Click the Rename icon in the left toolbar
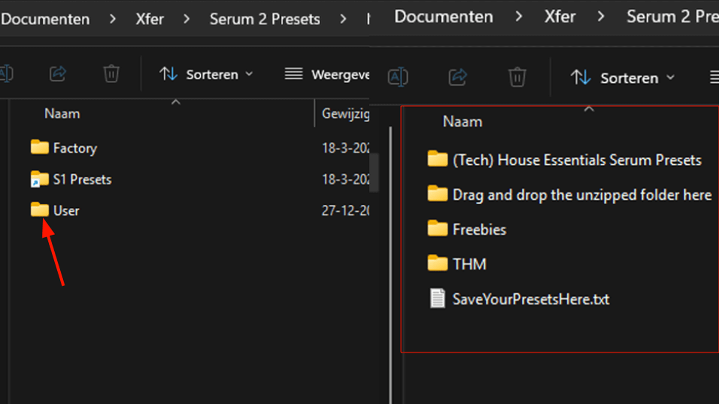719x404 pixels. [7, 74]
